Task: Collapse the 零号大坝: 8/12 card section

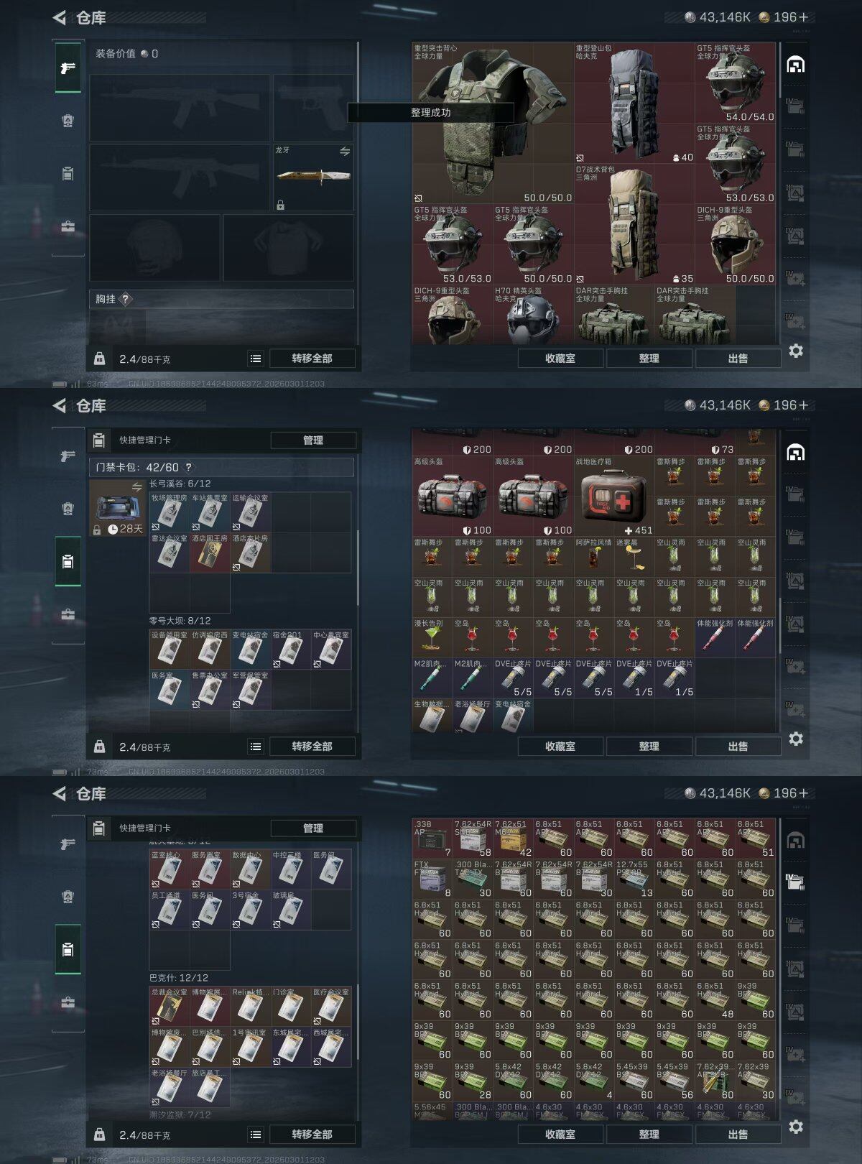Action: (x=180, y=621)
